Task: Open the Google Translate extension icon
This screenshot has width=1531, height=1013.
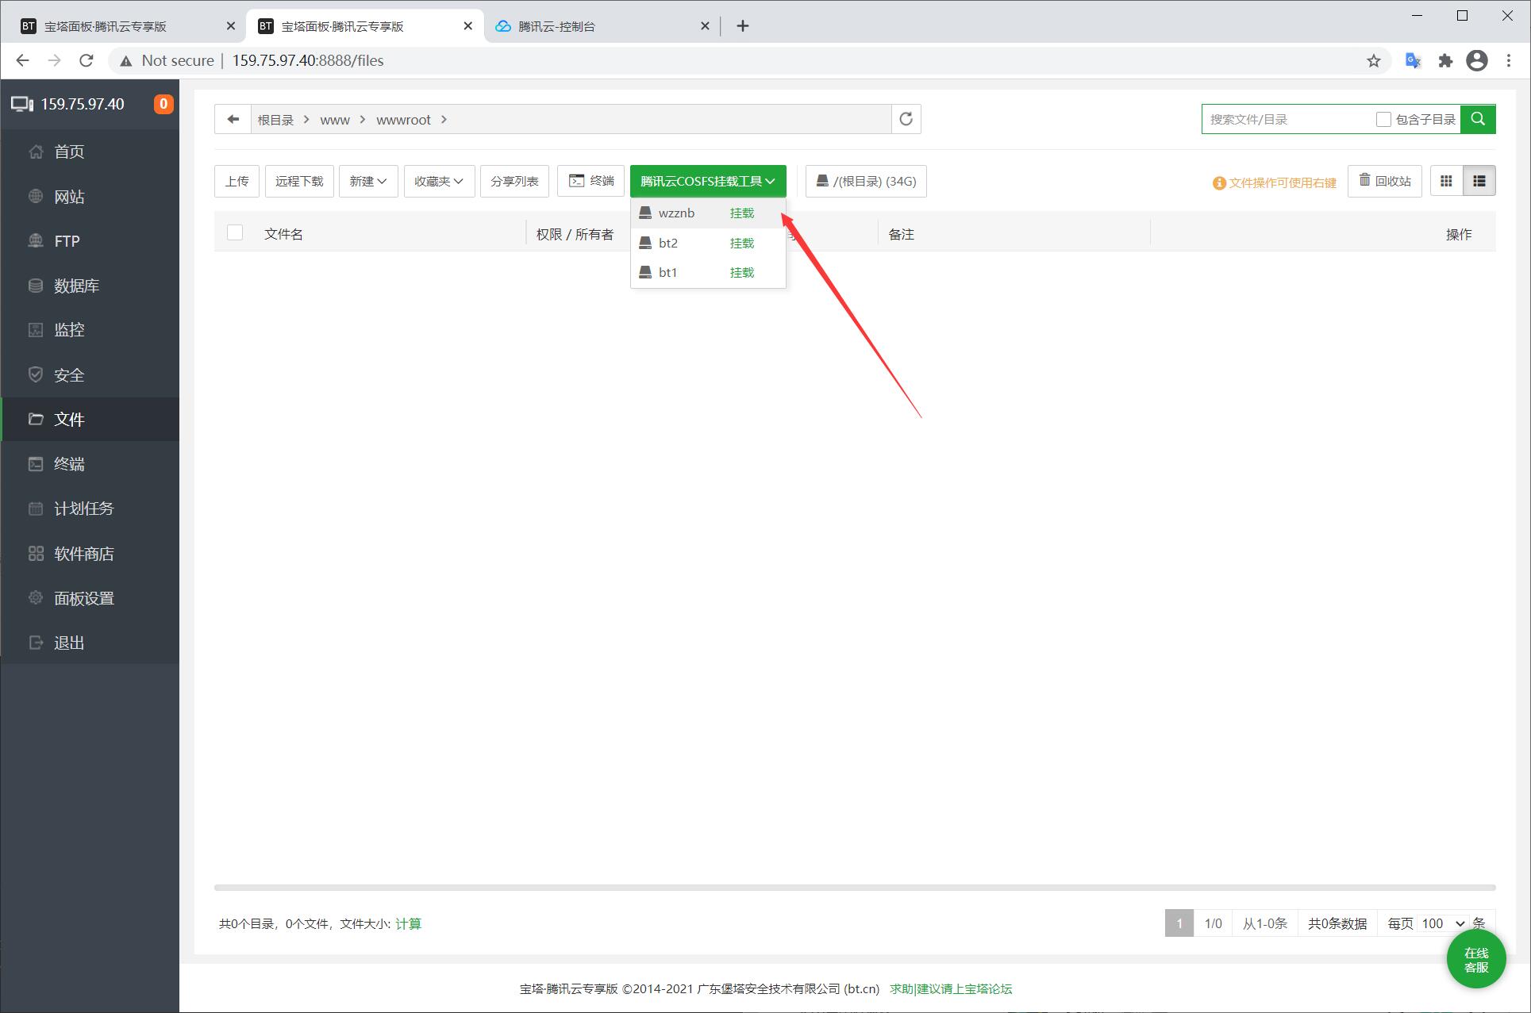Action: [x=1413, y=61]
